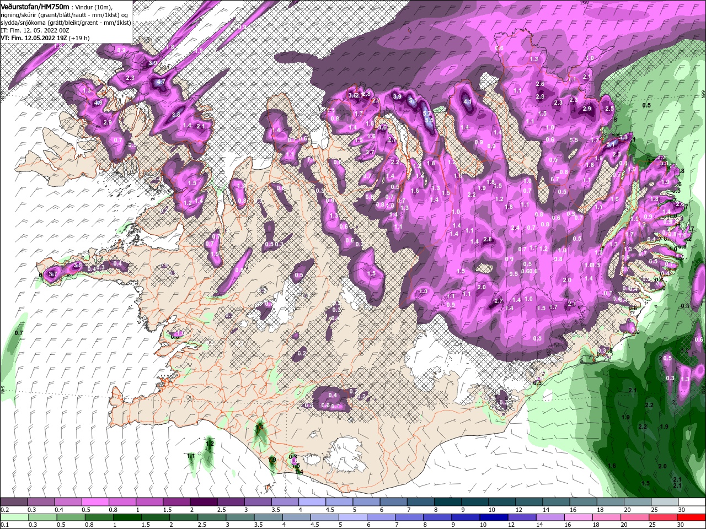Pick the pale lavender 4 mm swatch, top row
706x529 pixels.
click(311, 503)
